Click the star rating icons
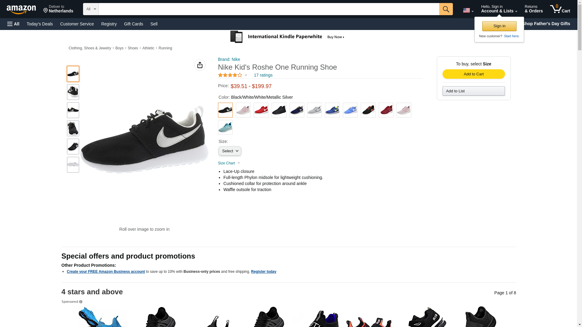Viewport: 582px width, 327px height. point(230,75)
